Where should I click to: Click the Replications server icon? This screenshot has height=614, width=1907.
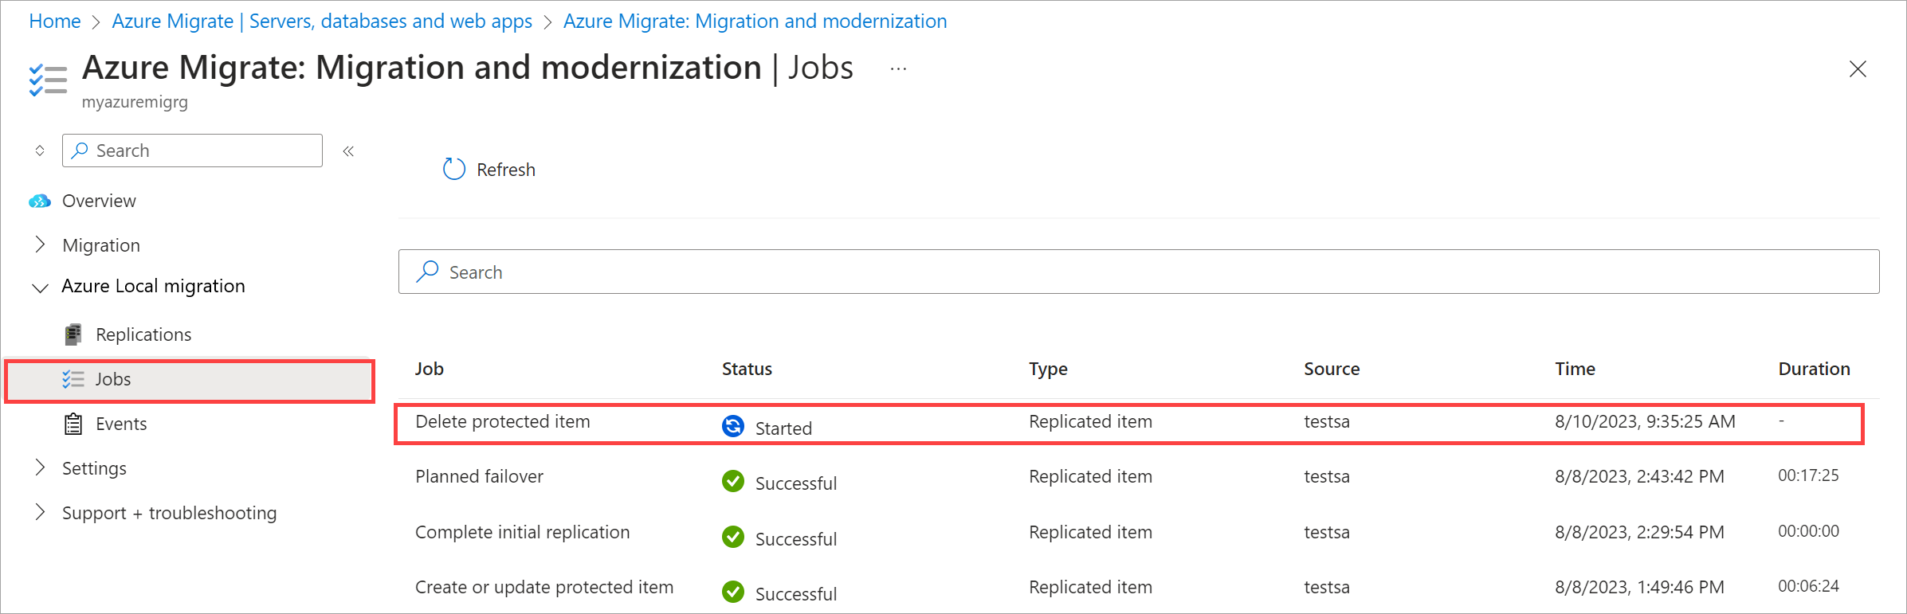pyautogui.click(x=73, y=334)
